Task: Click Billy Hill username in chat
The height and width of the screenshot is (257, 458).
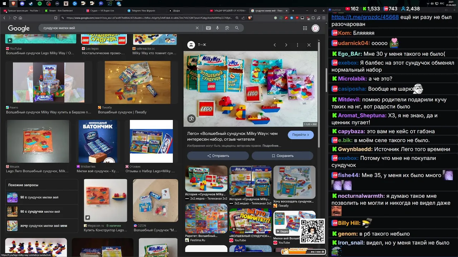Action: (x=349, y=223)
